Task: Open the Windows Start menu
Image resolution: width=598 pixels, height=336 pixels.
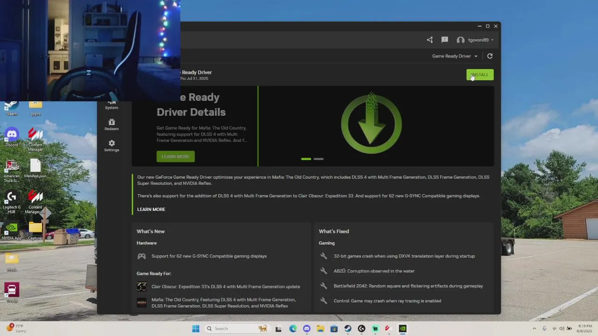Action: [x=196, y=329]
